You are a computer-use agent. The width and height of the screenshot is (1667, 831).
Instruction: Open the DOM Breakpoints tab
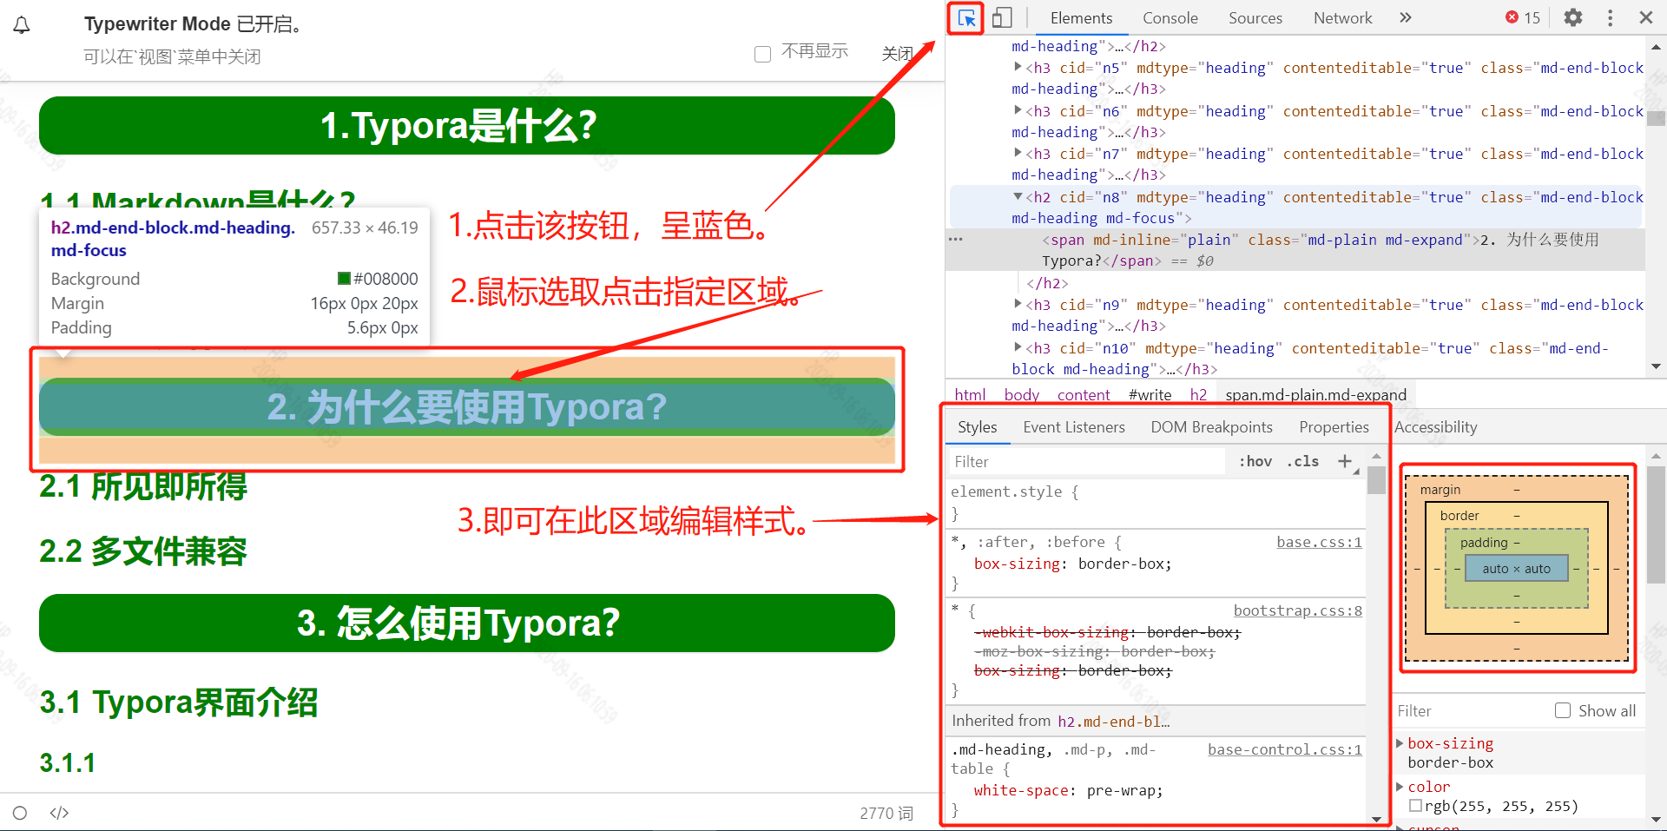[x=1211, y=427]
